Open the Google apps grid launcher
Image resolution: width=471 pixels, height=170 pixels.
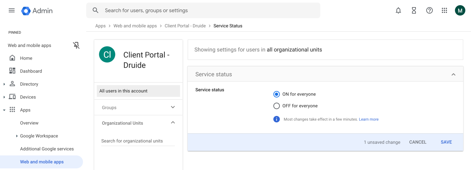pyautogui.click(x=444, y=10)
